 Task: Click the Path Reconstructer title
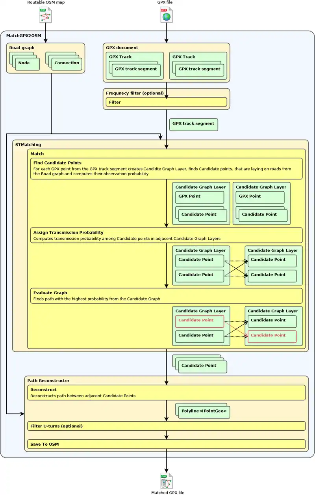coord(48,381)
